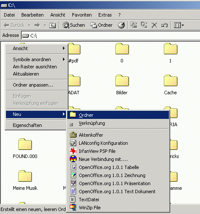Select Ordner in the Neu submenu
200x214 pixels.
pyautogui.click(x=118, y=115)
